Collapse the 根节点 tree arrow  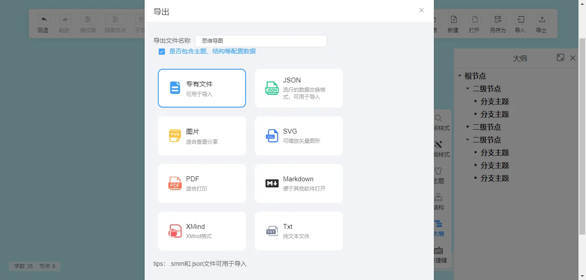[459, 76]
